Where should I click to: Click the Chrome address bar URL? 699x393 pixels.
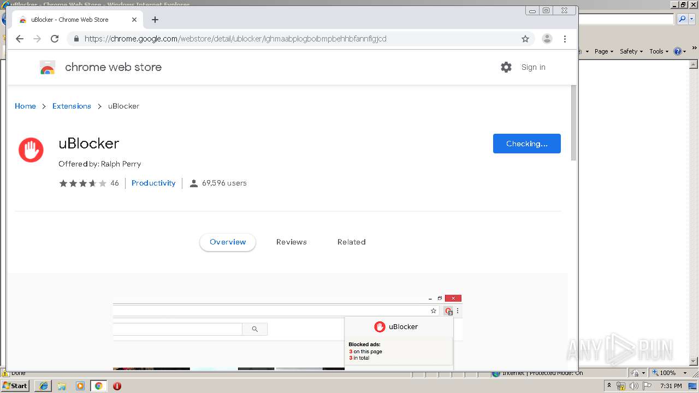235,39
